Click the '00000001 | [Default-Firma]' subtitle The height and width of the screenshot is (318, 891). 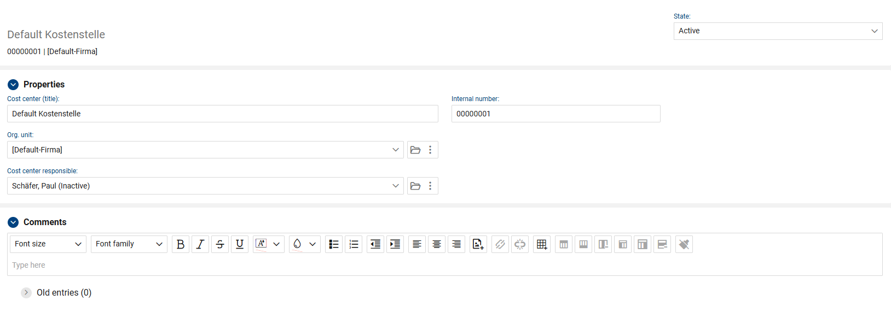(x=52, y=51)
